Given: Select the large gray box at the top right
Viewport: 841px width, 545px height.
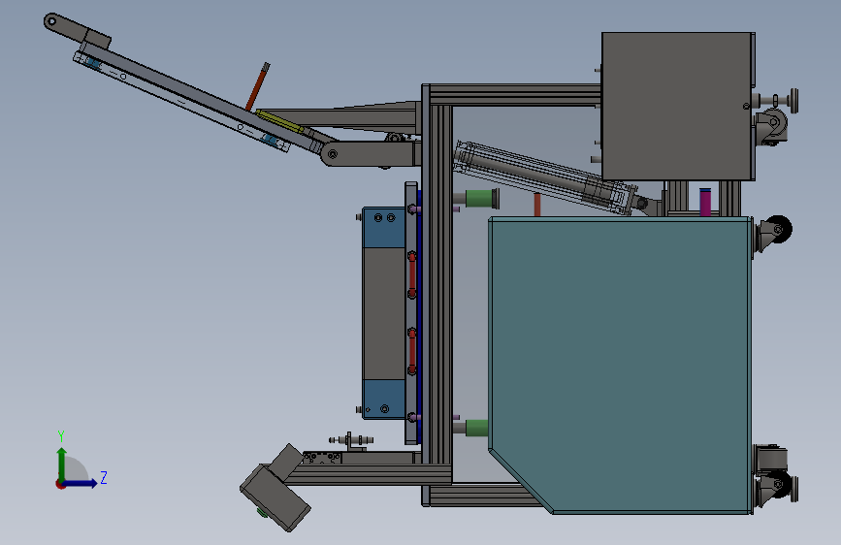Looking at the screenshot, I should click(677, 107).
